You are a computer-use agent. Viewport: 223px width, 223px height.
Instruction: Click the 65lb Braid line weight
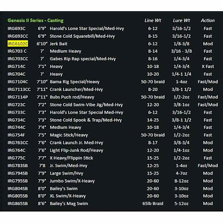coord(153,204)
